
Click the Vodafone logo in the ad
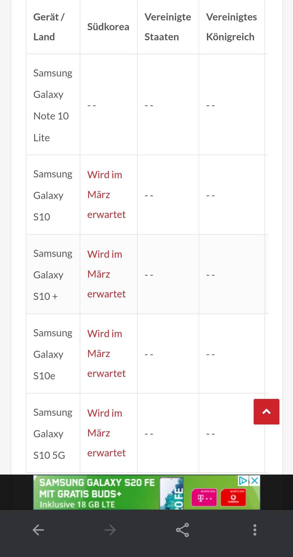tap(233, 497)
